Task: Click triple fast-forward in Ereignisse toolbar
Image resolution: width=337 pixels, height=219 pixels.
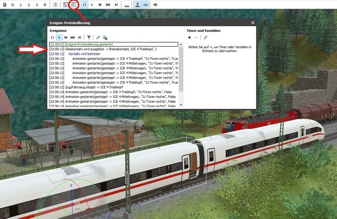Action: pos(73,37)
